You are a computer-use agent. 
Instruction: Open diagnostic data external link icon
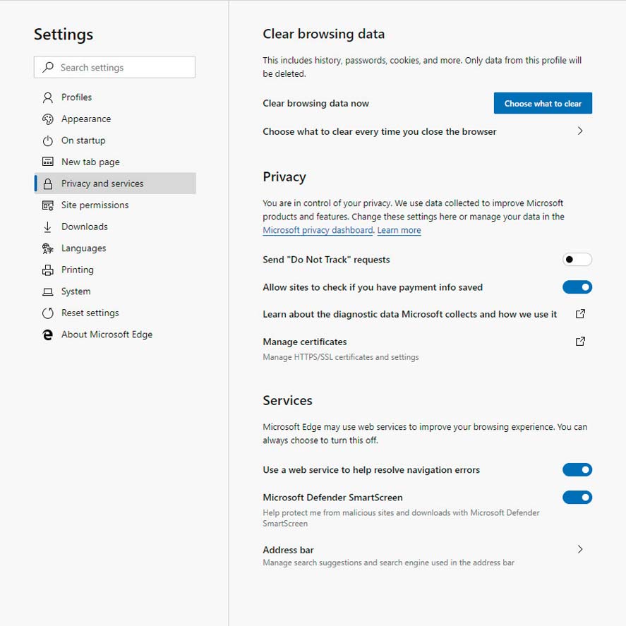click(x=580, y=314)
